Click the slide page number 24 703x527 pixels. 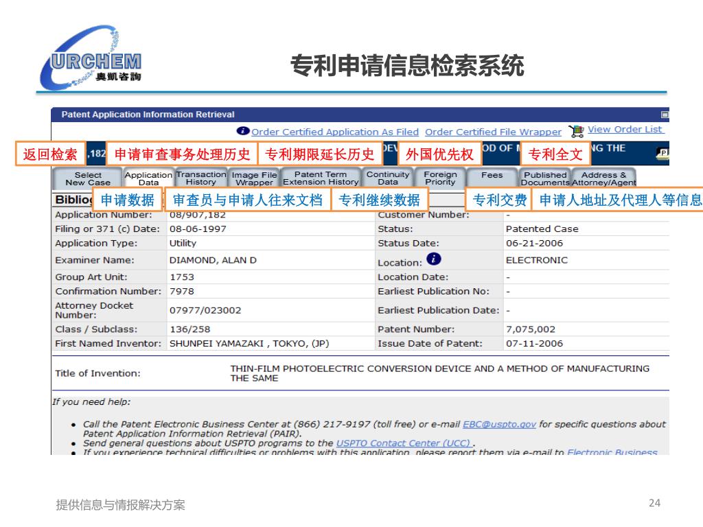[654, 503]
